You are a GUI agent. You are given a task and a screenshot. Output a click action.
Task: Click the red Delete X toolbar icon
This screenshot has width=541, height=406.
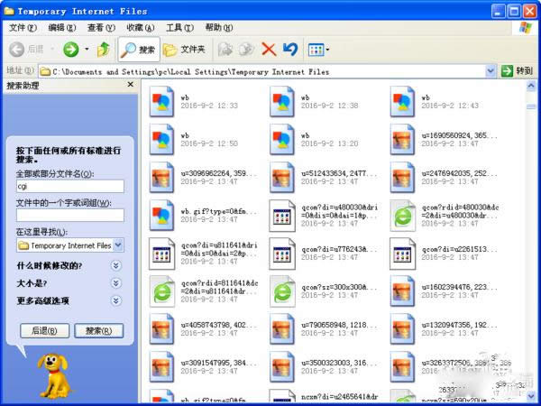pos(269,49)
